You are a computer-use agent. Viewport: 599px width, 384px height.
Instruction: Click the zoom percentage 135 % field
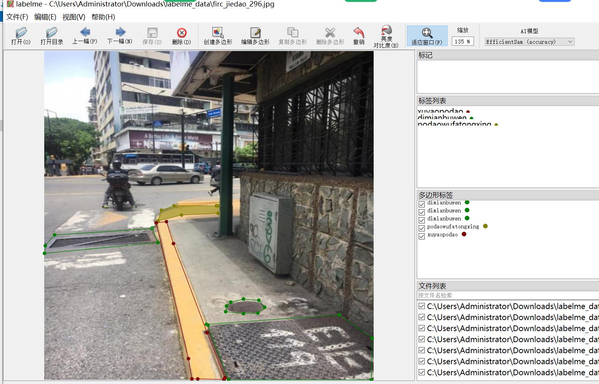(462, 41)
